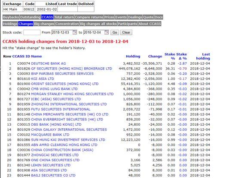The height and width of the screenshot is (178, 238).
Task: Click the Clear button
Action: (126, 33)
